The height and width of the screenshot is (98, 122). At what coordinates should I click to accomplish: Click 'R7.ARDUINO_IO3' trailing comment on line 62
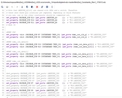coord(98,35)
